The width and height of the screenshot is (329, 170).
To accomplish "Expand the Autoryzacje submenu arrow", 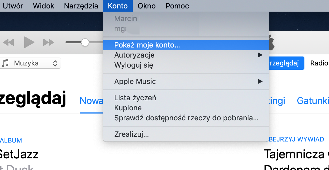I will 260,55.
